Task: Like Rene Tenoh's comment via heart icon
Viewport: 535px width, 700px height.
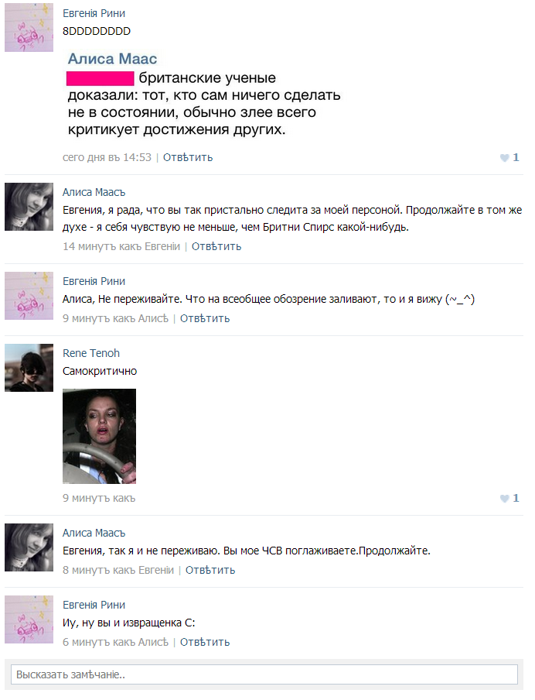Action: (504, 498)
